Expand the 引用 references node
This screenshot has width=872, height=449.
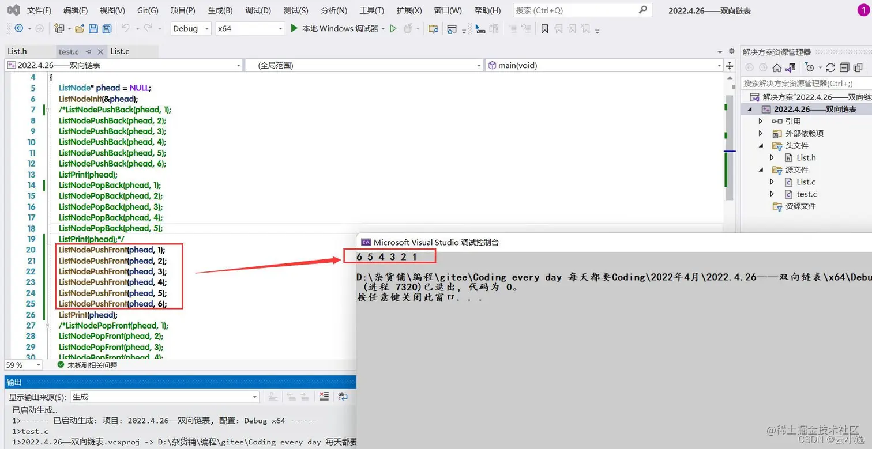click(x=761, y=121)
